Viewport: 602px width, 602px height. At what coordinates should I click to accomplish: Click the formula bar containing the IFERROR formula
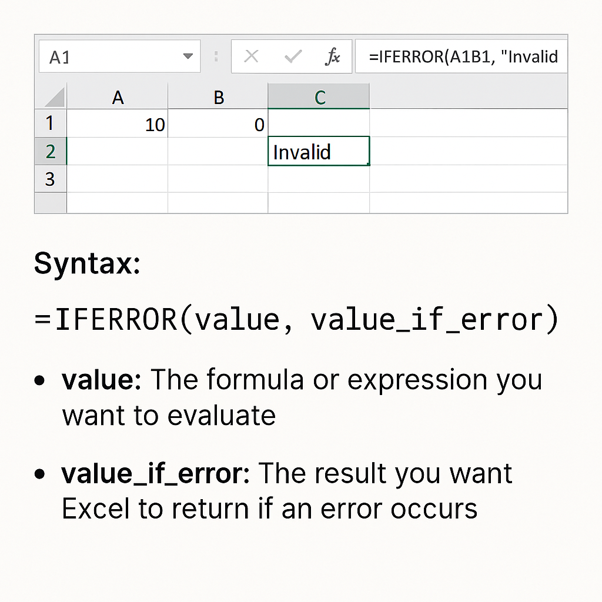(461, 56)
